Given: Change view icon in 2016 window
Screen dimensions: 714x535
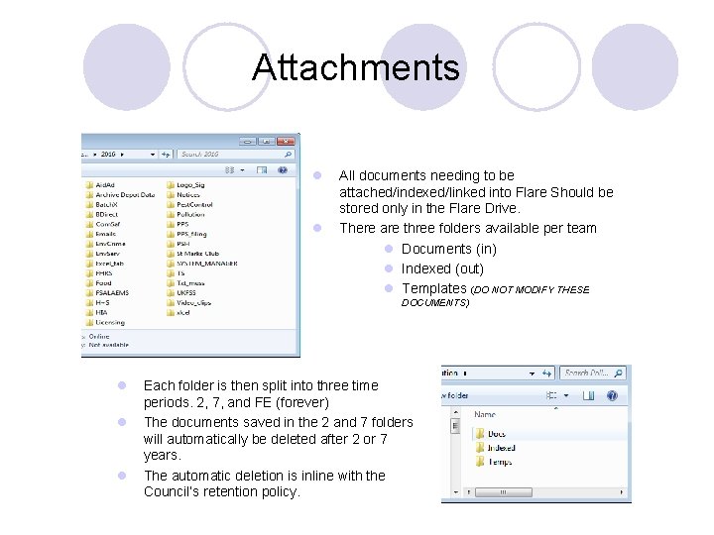Looking at the screenshot, I should pyautogui.click(x=229, y=170).
